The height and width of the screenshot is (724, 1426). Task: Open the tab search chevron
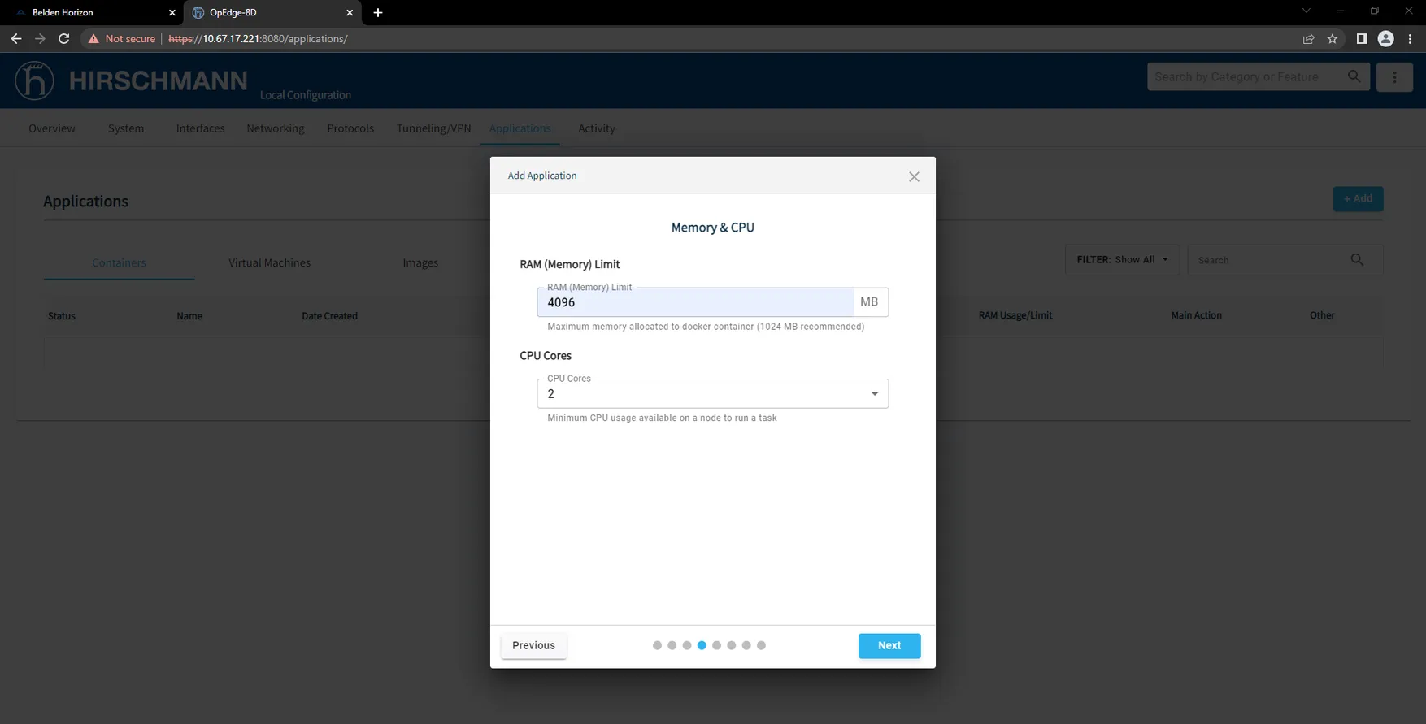(x=1306, y=11)
